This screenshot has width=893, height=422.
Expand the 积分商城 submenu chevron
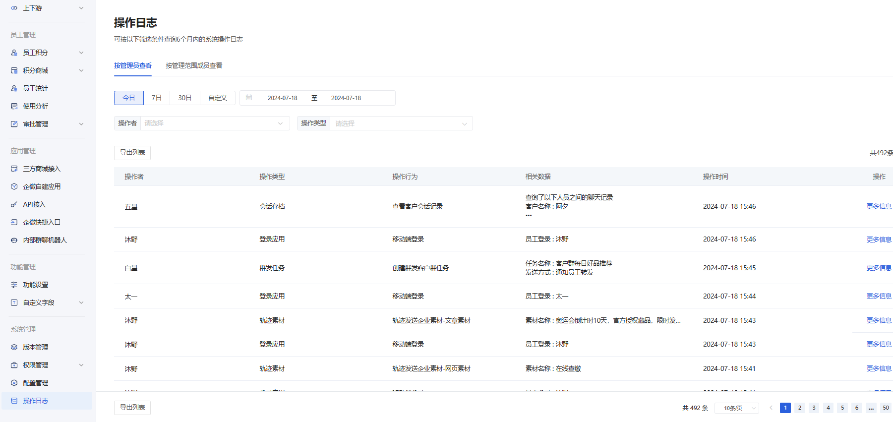point(81,70)
